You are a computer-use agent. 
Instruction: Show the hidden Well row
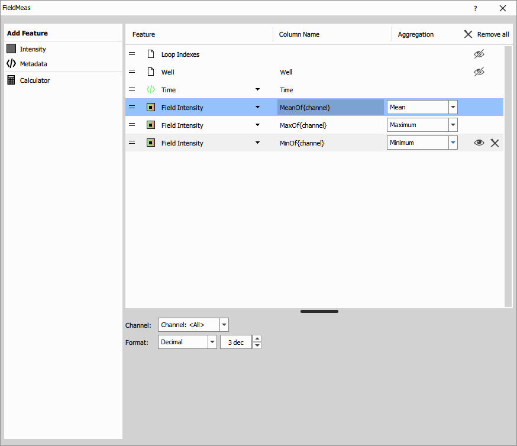pyautogui.click(x=479, y=72)
